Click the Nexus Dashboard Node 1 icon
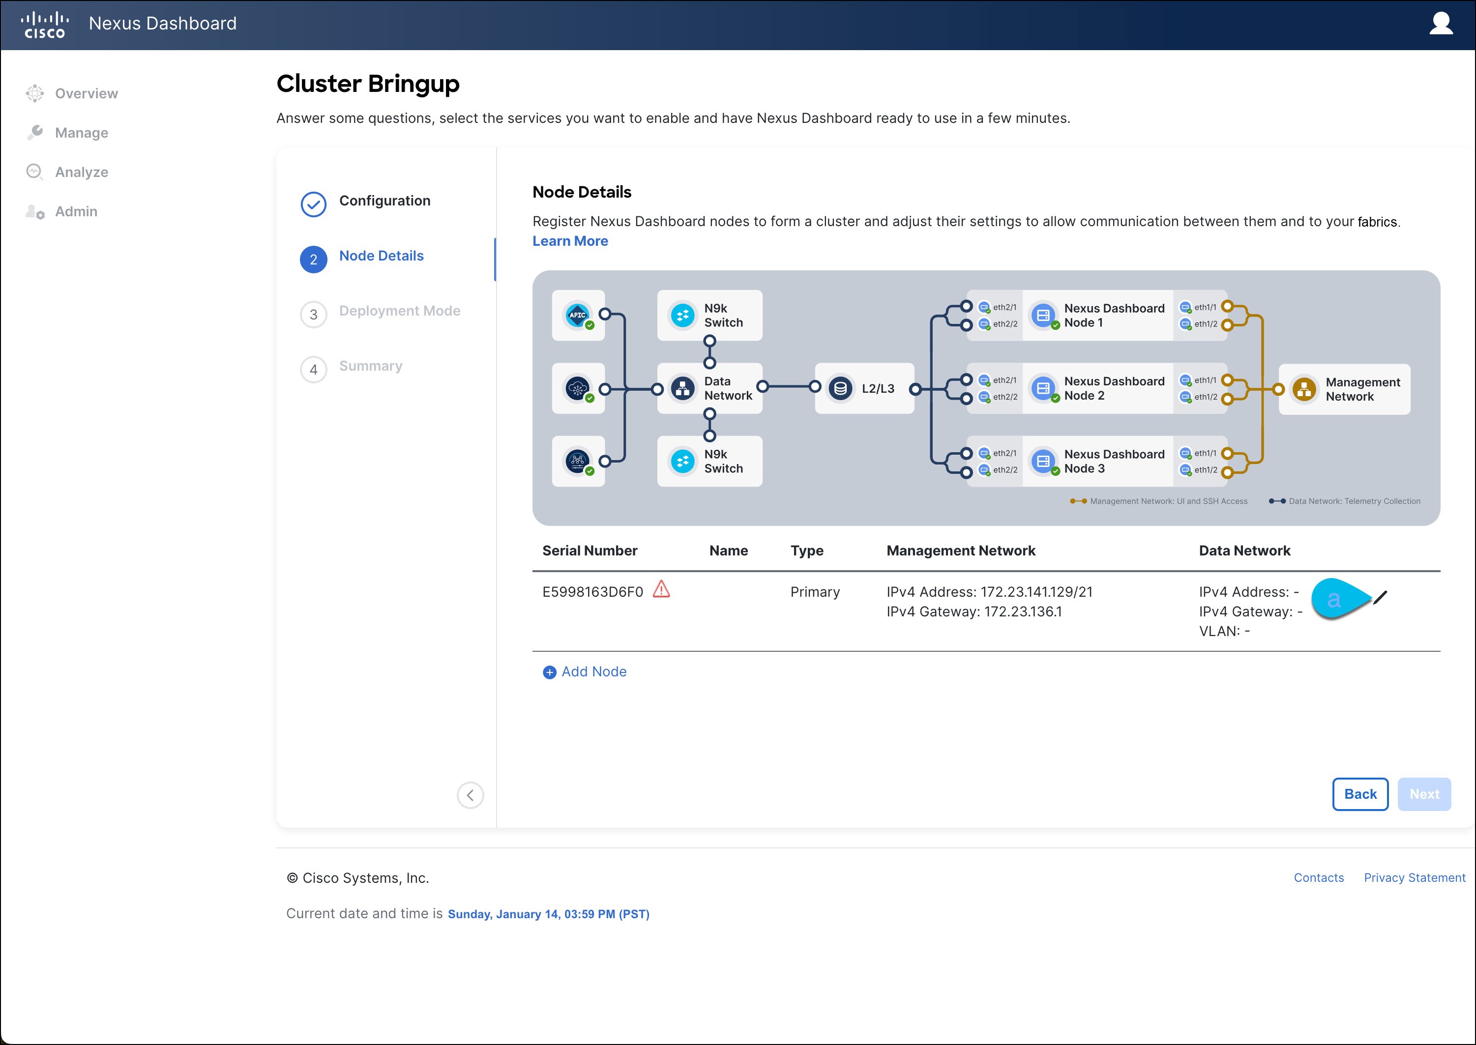The image size is (1476, 1045). coord(1043,315)
